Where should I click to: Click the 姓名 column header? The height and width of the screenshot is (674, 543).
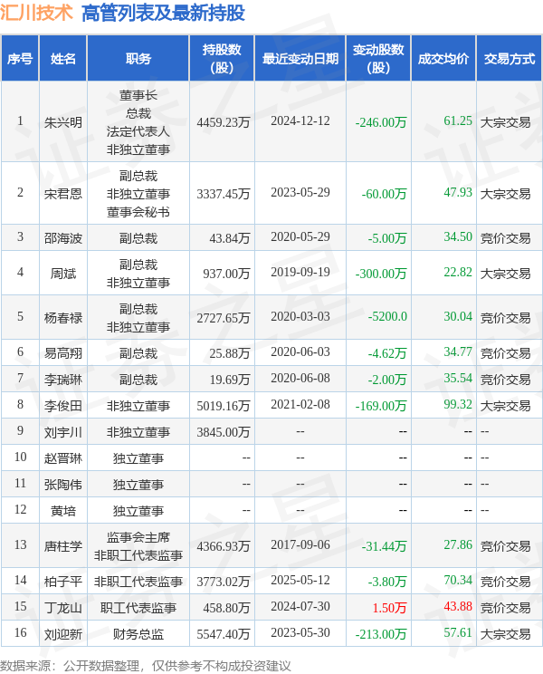(x=63, y=59)
